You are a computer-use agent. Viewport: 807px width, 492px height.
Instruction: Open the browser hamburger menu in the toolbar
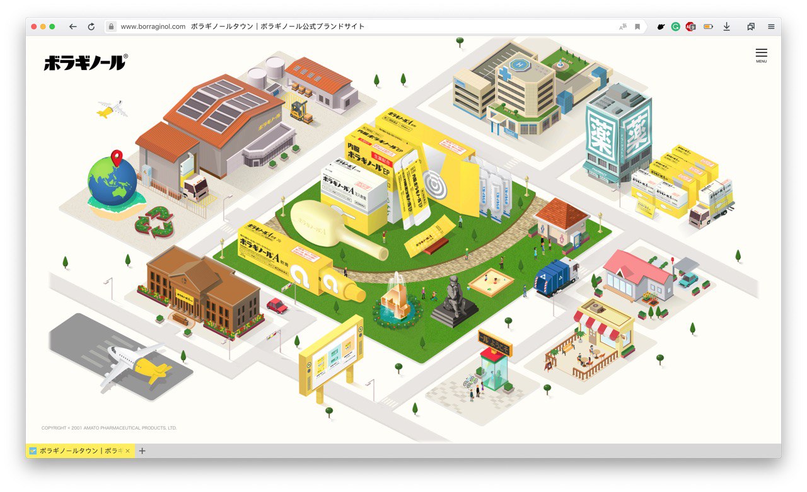tap(771, 26)
